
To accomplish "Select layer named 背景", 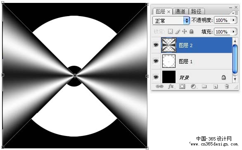I will [x=184, y=77].
